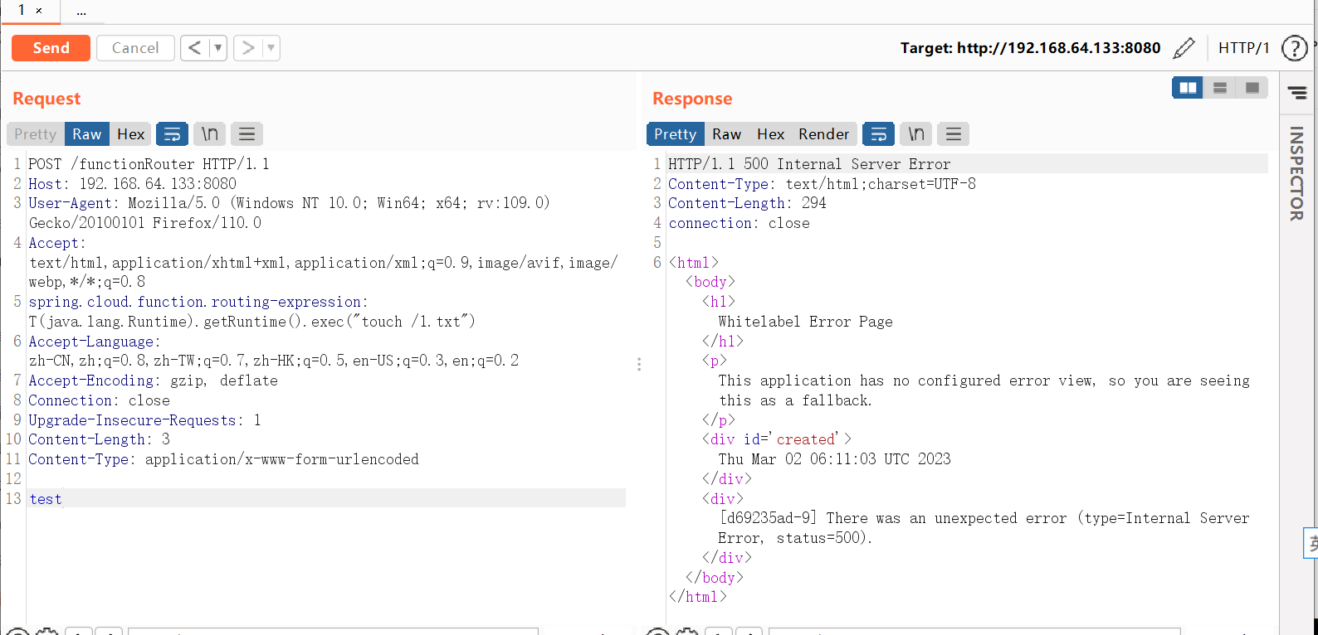The image size is (1318, 635).
Task: Click the Accept-Encoding header line
Action: pyautogui.click(x=153, y=381)
